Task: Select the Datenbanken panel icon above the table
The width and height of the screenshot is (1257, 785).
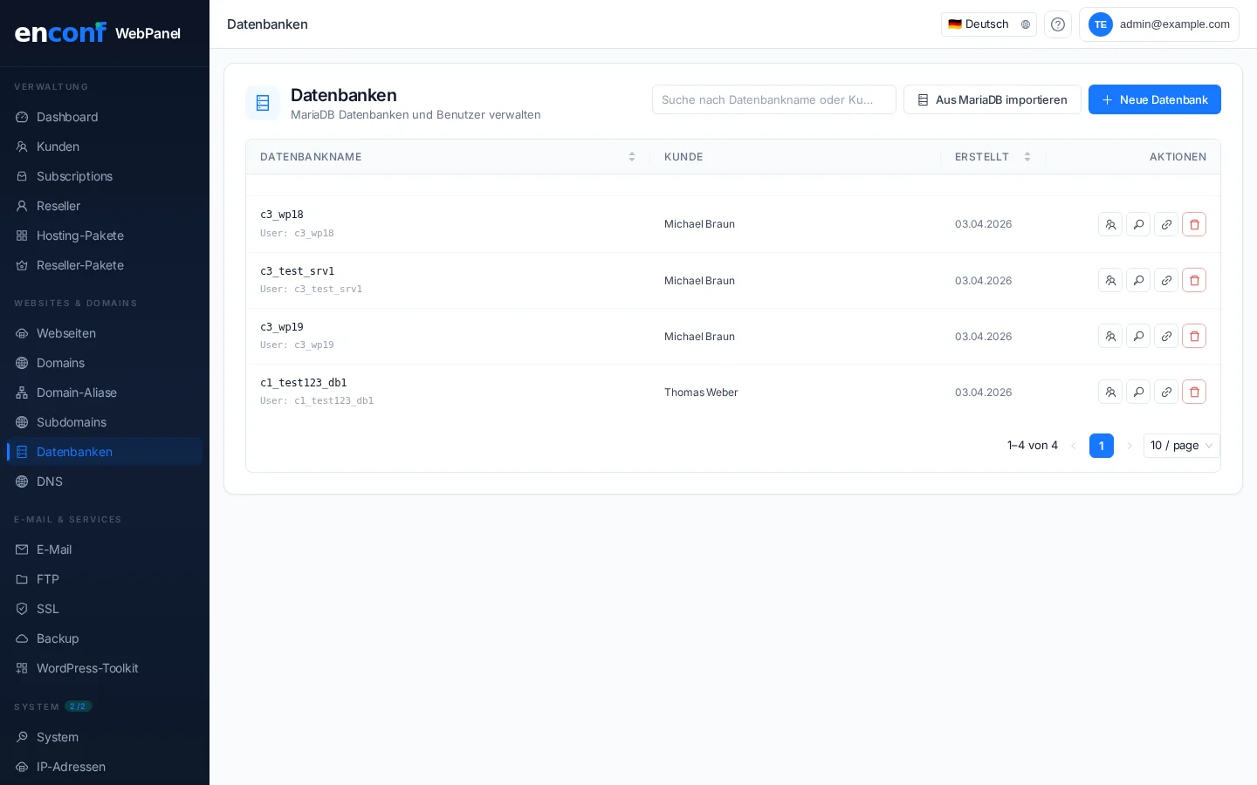Action: (x=263, y=103)
